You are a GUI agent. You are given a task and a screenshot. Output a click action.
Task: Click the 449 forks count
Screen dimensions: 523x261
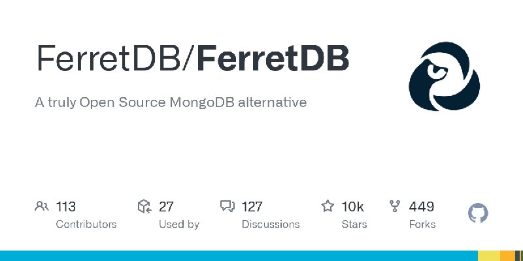click(422, 207)
